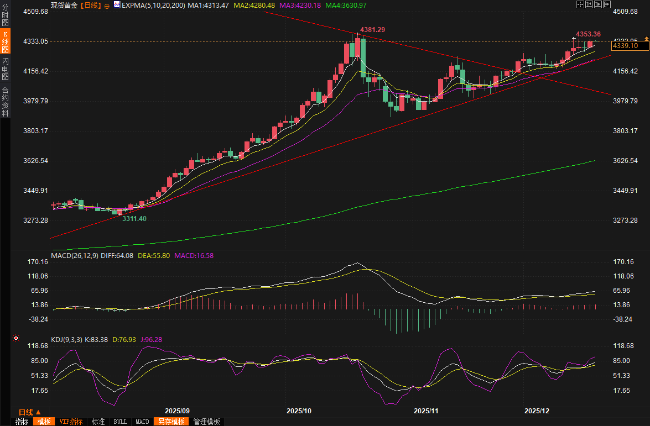This screenshot has width=650, height=426.
Task: Select the 指标 bottom tab
Action: pos(22,422)
